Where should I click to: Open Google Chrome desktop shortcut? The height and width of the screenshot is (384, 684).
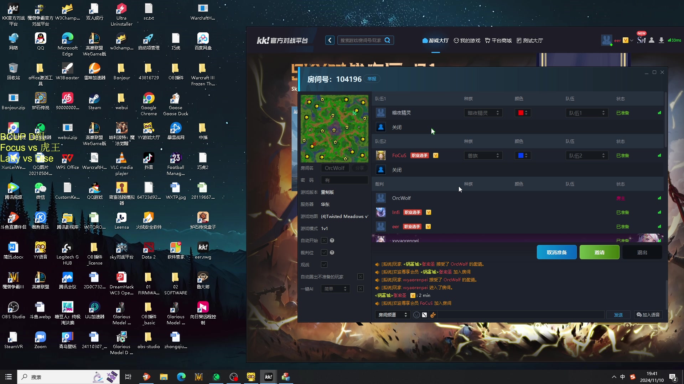coord(149,104)
